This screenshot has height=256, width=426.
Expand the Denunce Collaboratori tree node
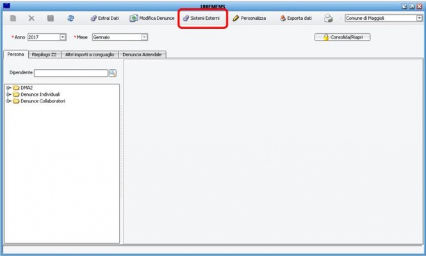click(8, 101)
